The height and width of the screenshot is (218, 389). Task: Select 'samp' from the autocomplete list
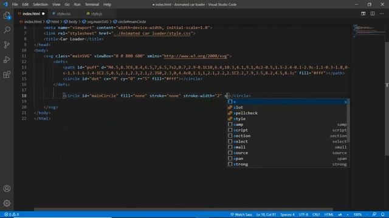287,125
